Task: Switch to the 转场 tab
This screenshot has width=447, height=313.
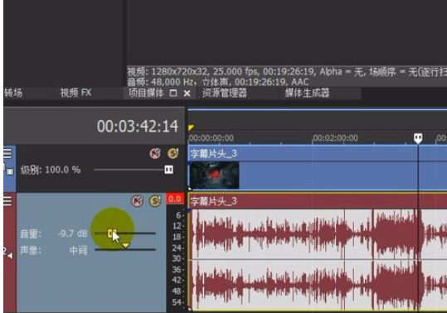Action: point(13,93)
